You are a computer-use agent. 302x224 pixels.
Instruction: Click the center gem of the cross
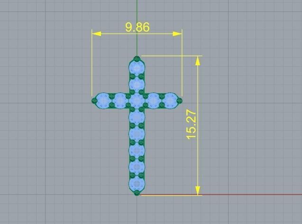[137, 100]
